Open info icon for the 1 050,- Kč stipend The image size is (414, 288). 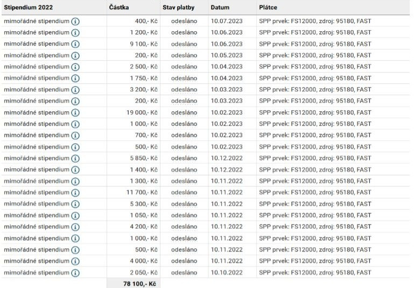click(x=75, y=215)
